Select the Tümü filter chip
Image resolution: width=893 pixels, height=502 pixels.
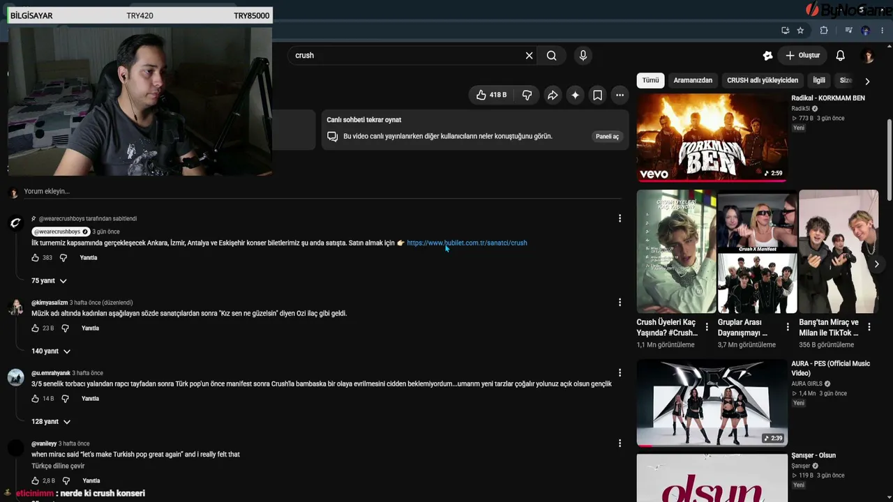pyautogui.click(x=650, y=80)
